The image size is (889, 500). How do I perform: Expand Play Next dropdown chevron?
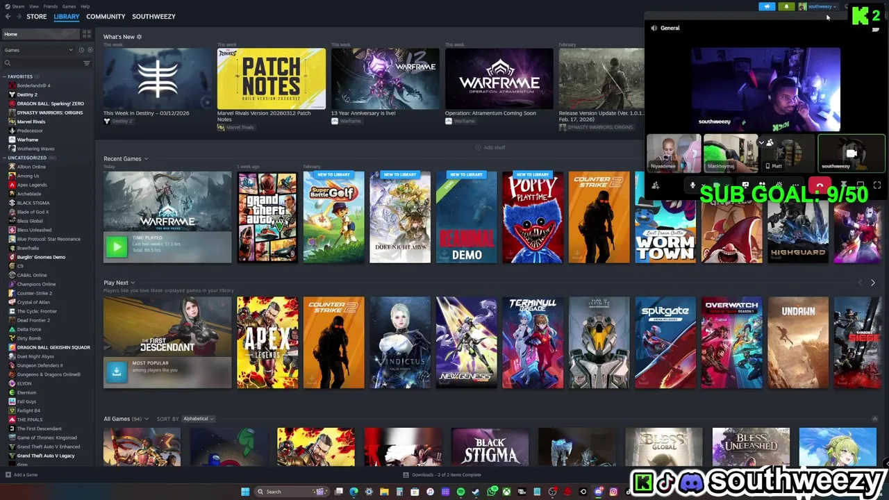(133, 283)
